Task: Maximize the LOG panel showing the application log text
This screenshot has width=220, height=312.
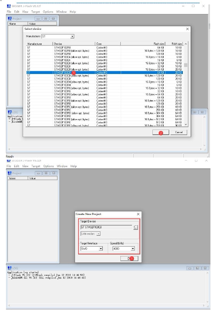Action: point(197,268)
